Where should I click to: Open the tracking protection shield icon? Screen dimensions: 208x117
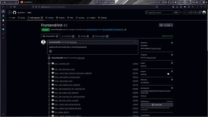(33, 7)
